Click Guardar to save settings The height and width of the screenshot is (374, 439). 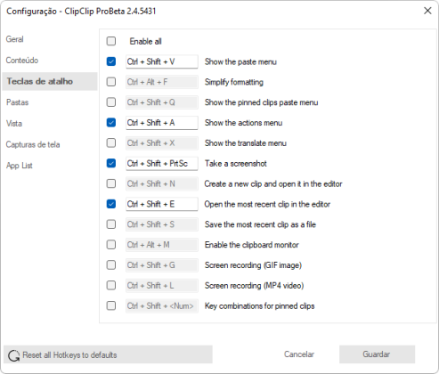tap(377, 354)
